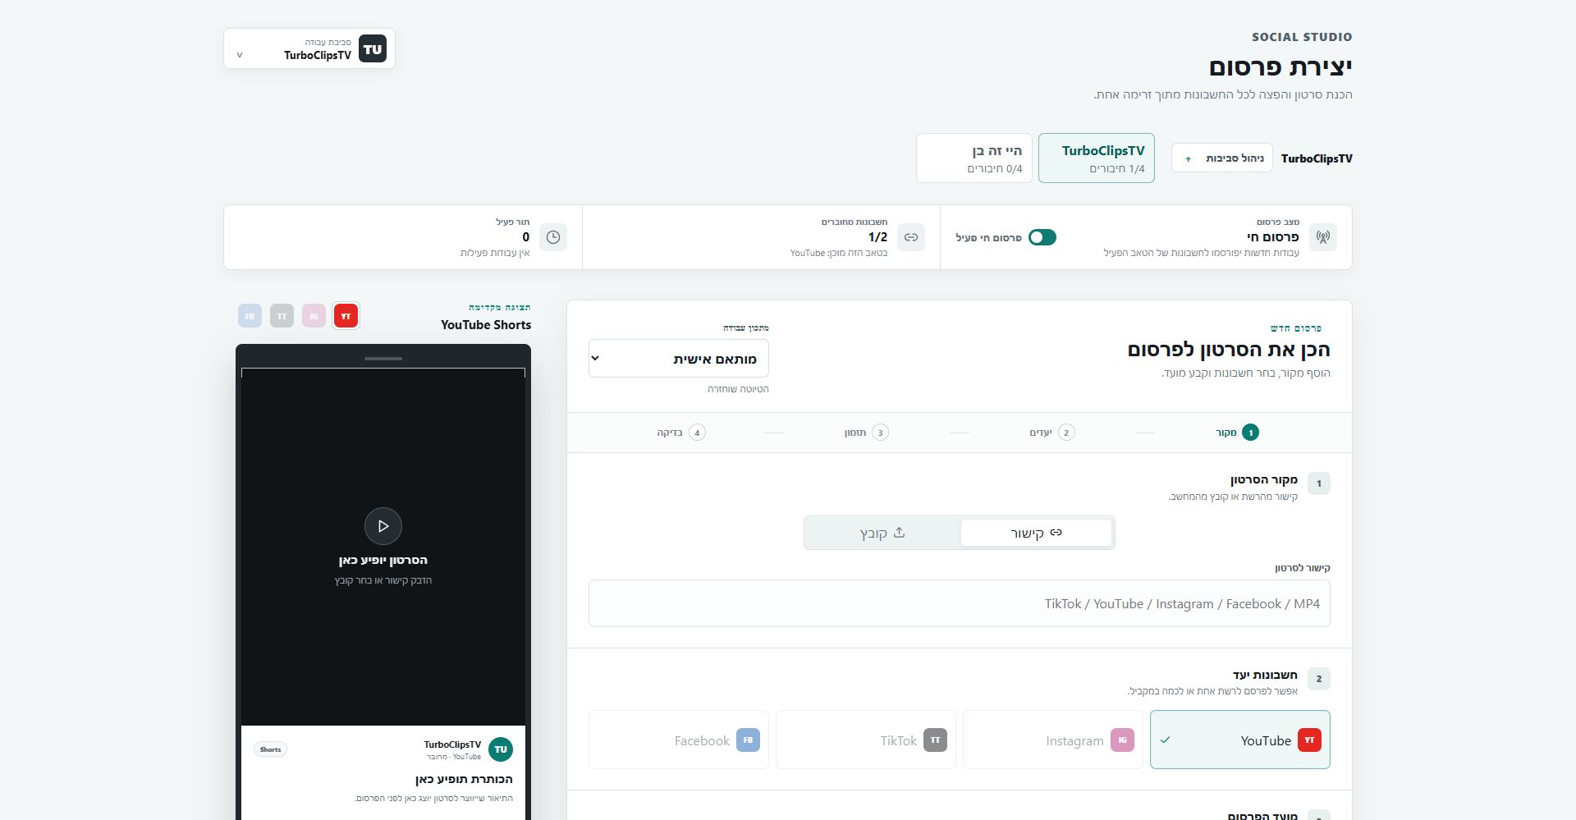
Task: Open the TurboClipsTV workspace switcher dropdown
Action: [309, 49]
